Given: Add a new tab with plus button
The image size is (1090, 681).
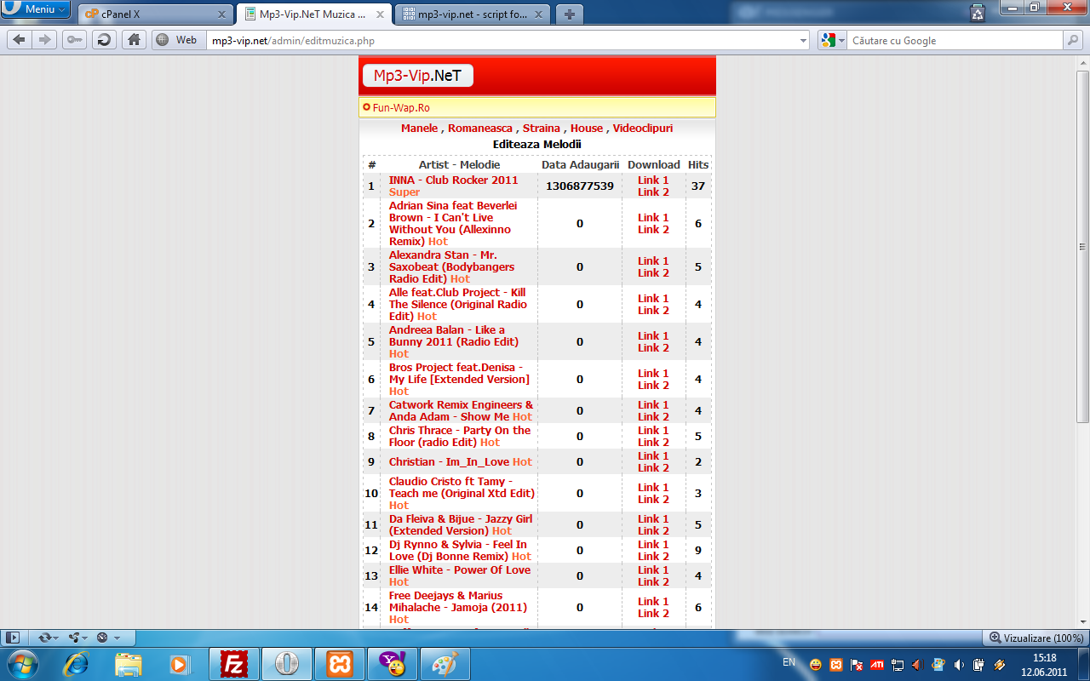Looking at the screenshot, I should [570, 14].
